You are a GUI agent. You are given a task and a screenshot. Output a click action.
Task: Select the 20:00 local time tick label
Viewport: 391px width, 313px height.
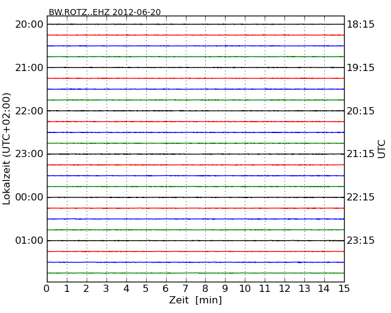(x=29, y=24)
